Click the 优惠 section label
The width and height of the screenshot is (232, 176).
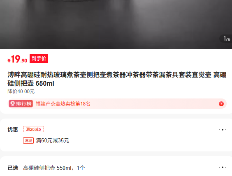click(13, 129)
